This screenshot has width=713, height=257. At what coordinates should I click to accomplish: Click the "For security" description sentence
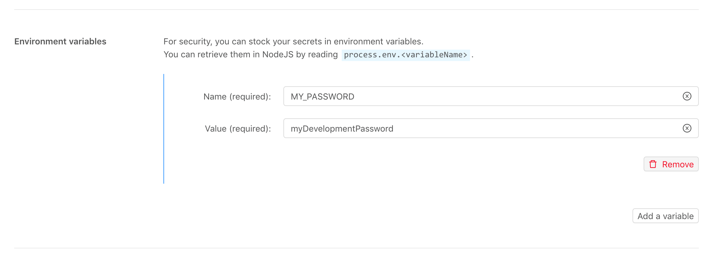293,41
